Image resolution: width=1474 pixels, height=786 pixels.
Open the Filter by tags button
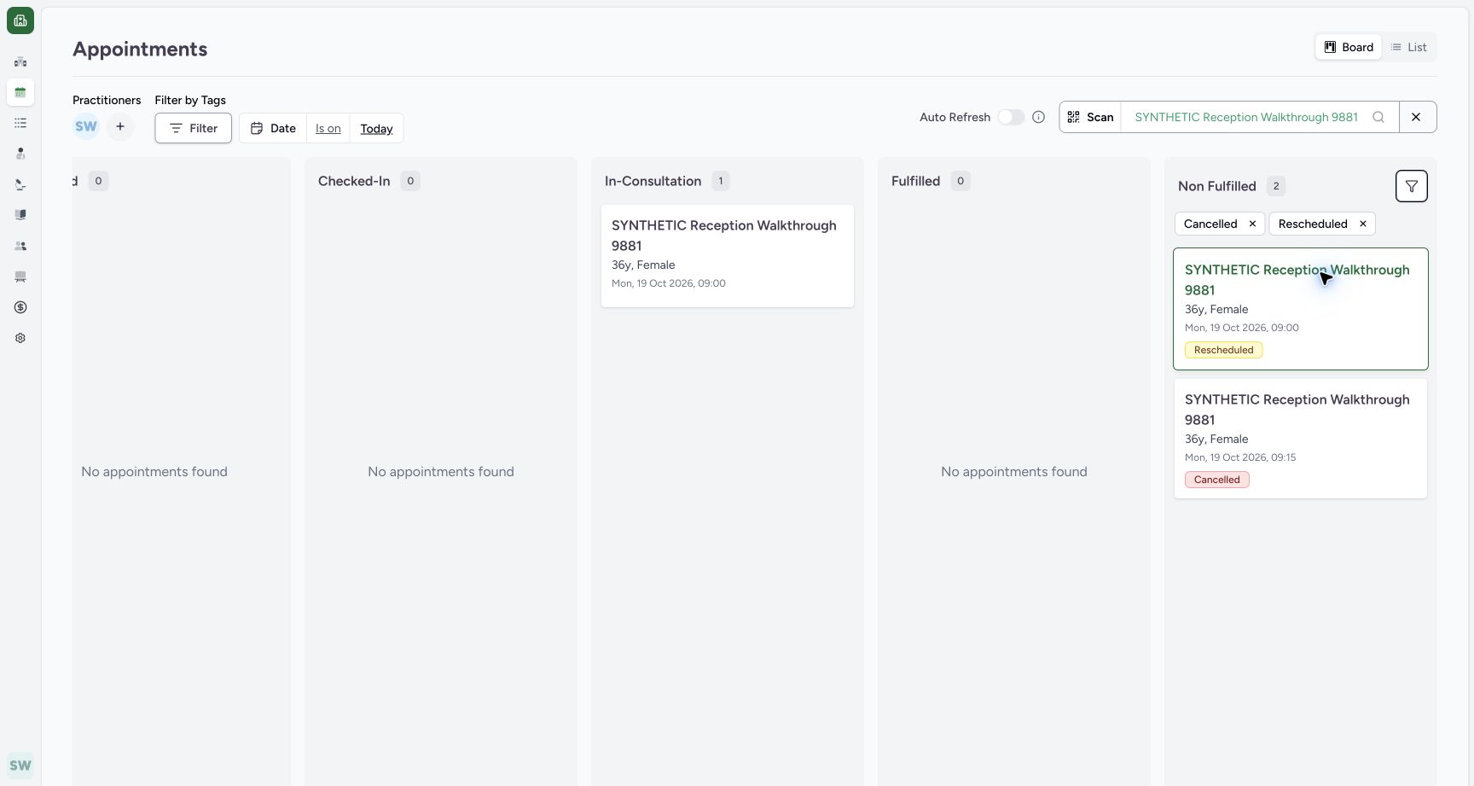[x=194, y=128]
